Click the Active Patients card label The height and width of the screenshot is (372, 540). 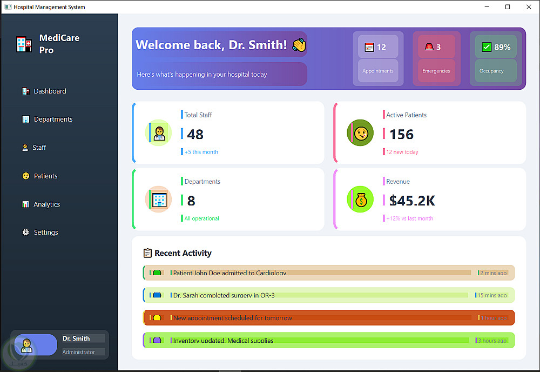pyautogui.click(x=407, y=115)
